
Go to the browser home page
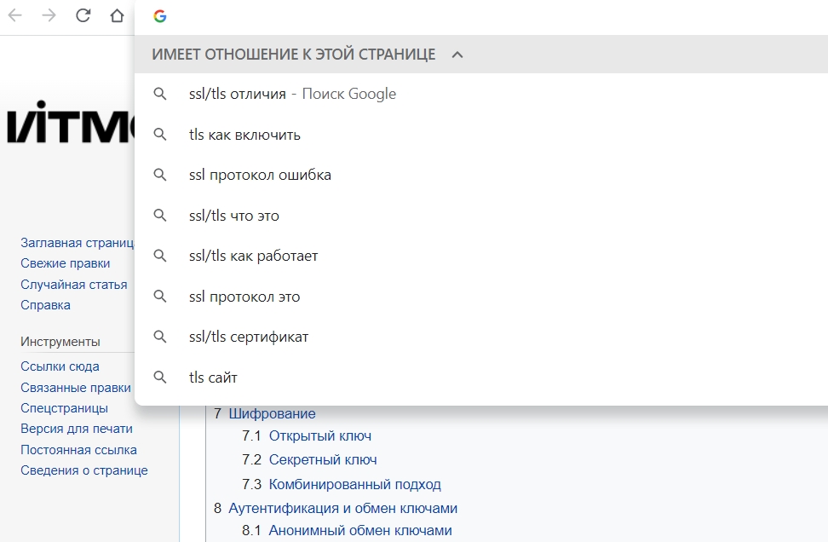[117, 16]
